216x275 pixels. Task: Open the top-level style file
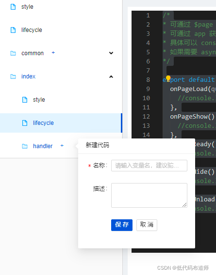(27, 7)
